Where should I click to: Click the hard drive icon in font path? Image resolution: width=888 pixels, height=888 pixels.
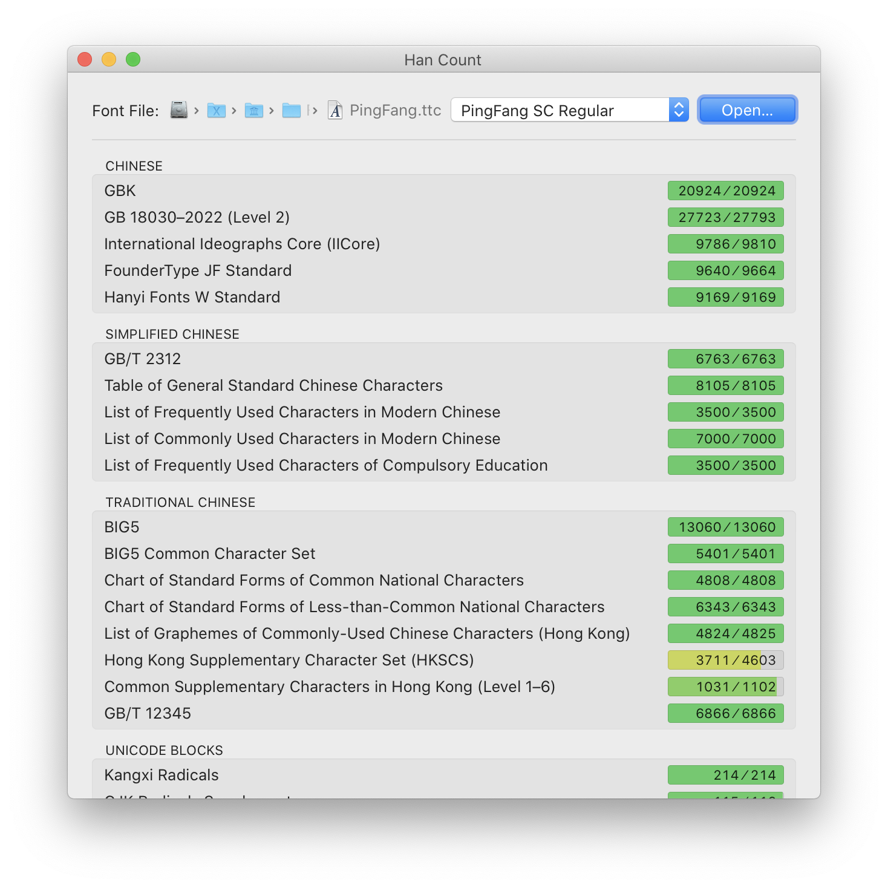point(179,110)
